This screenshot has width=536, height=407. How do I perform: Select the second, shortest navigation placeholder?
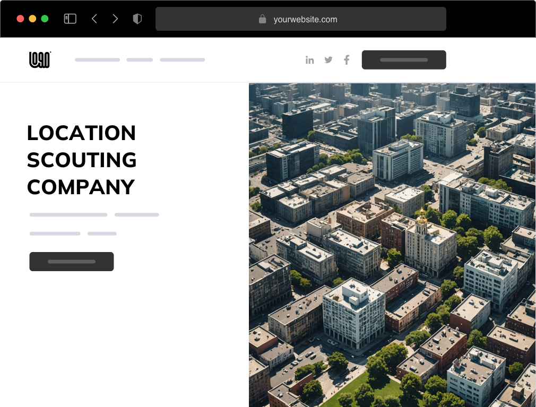[140, 60]
